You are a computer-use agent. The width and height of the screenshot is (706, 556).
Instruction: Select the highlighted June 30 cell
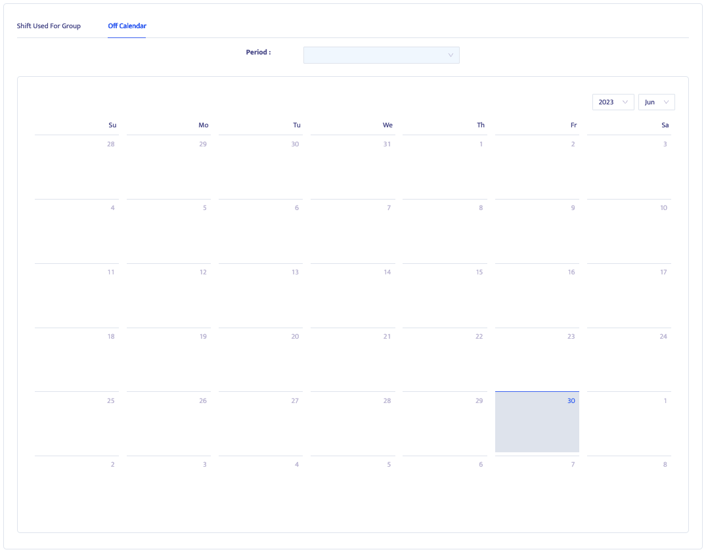[537, 421]
